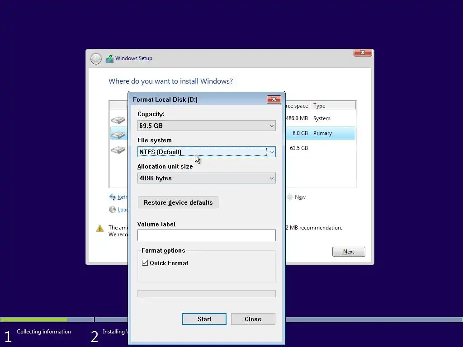
Task: Click the Primary type cell
Action: pos(322,133)
